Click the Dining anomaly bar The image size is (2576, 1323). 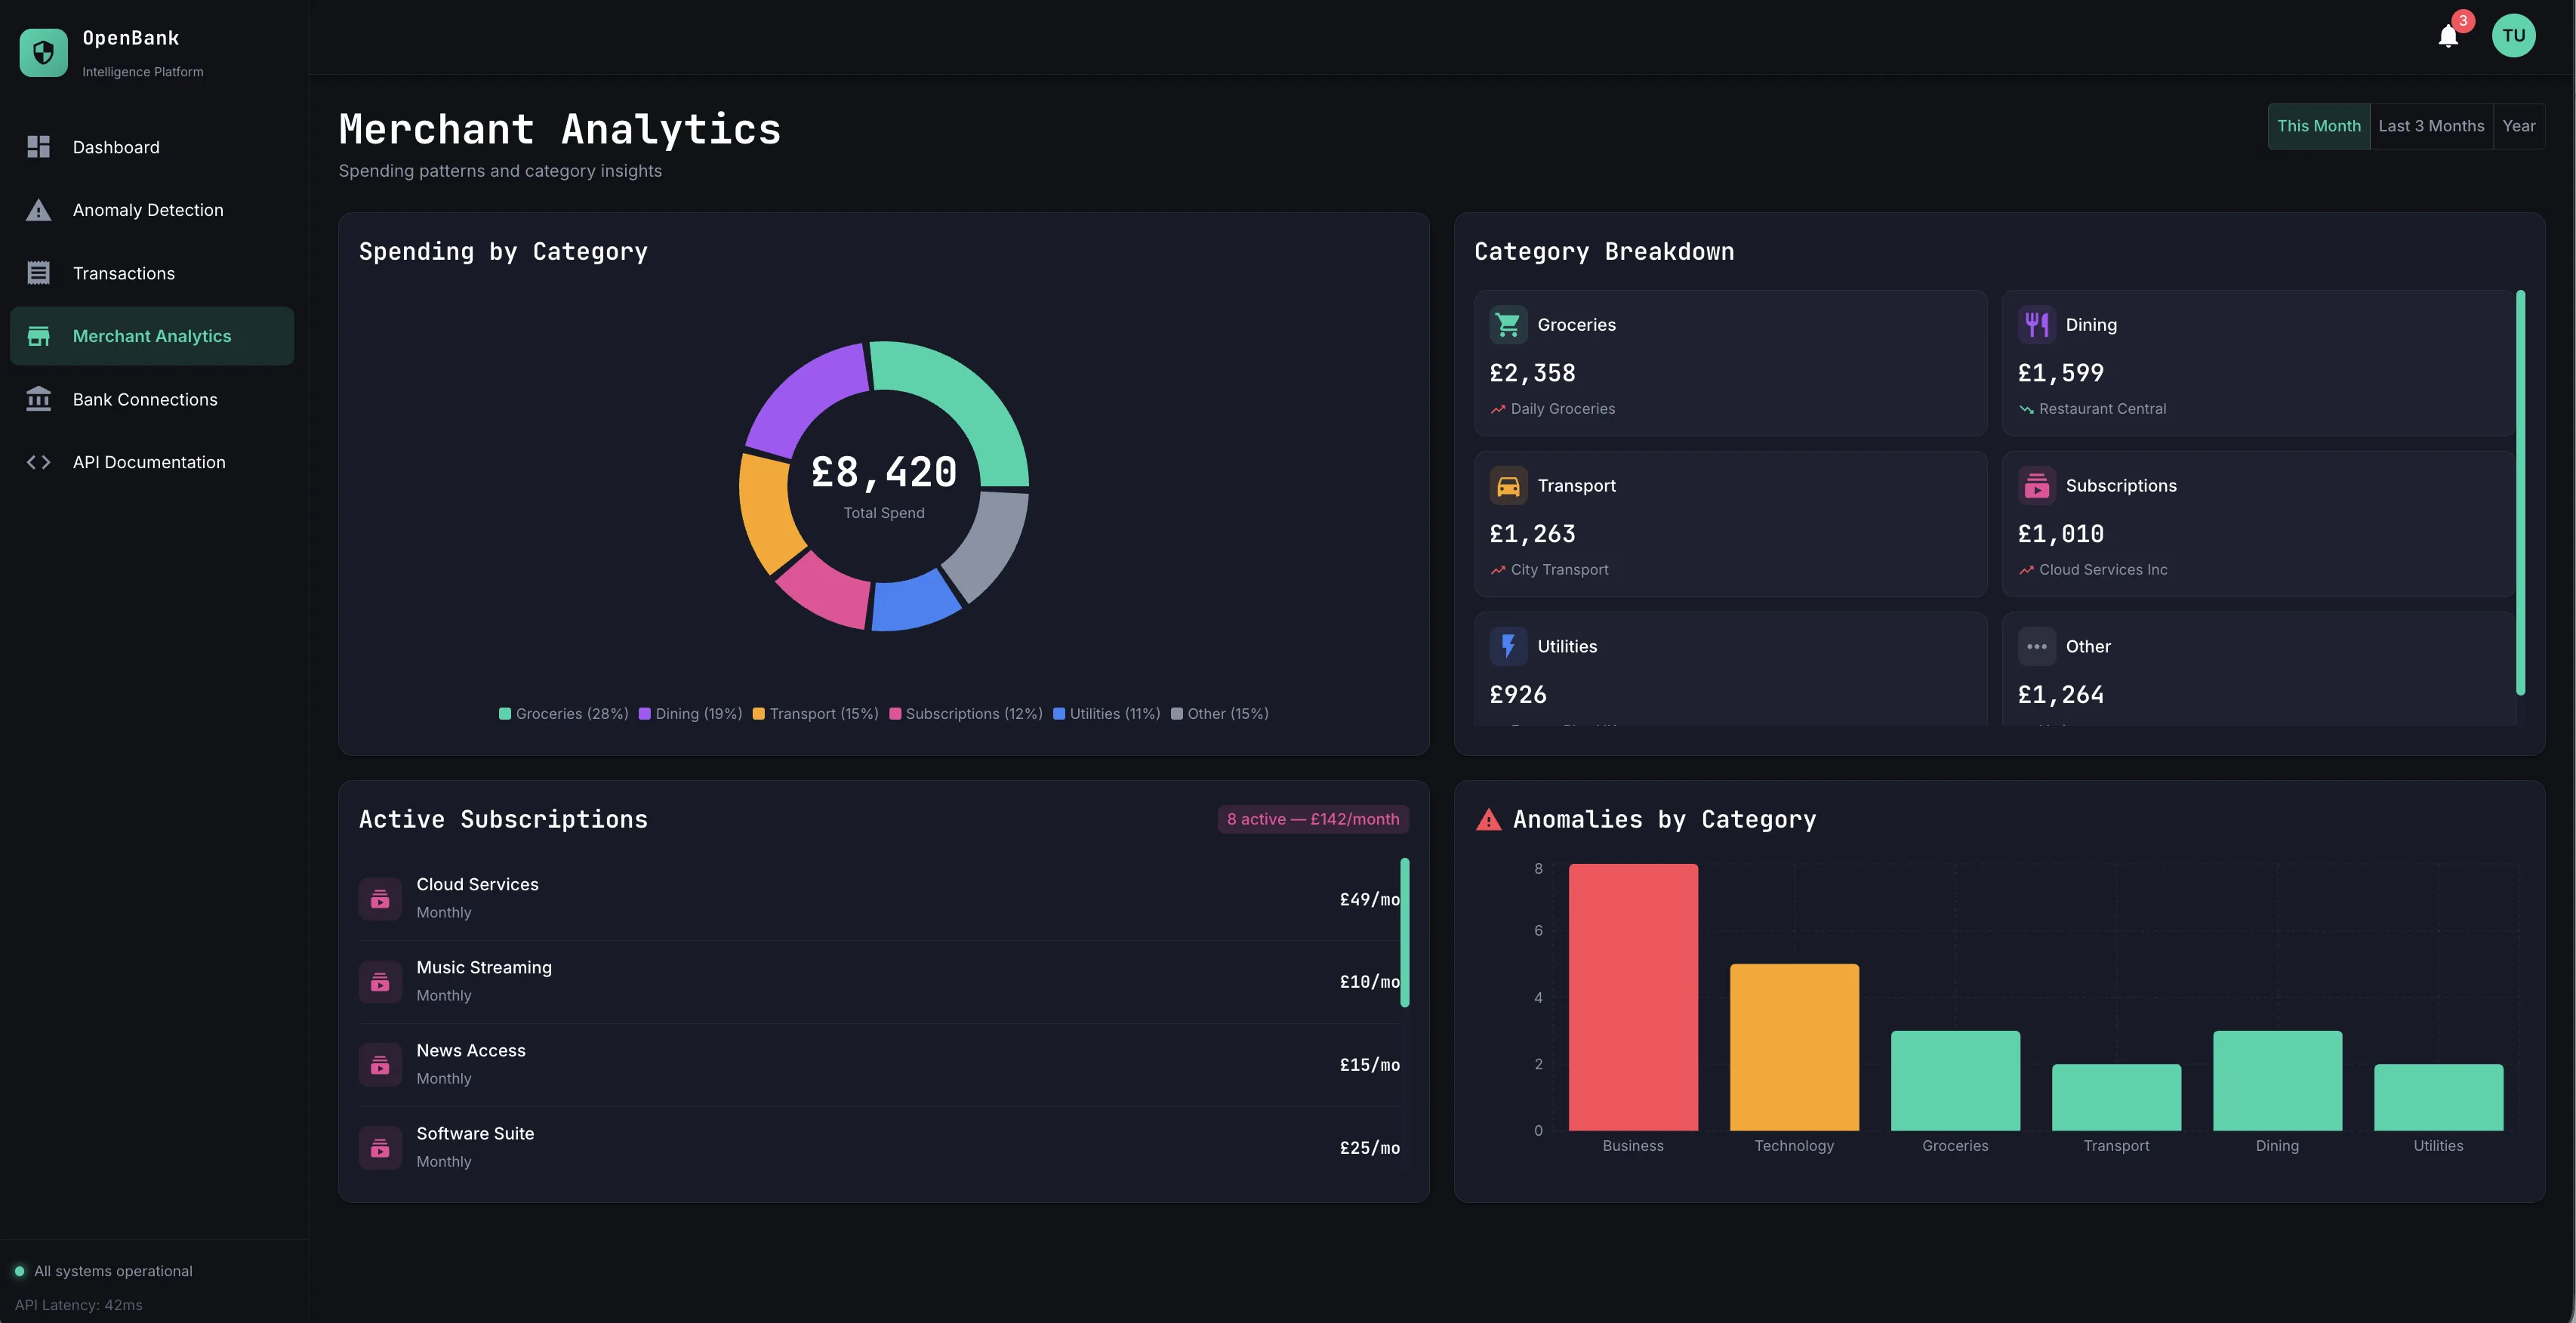point(2277,1081)
